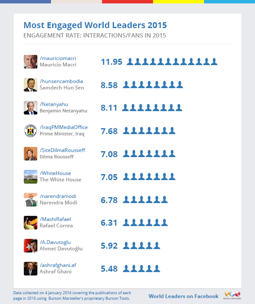Click the White House page thumbnail

(x=31, y=177)
